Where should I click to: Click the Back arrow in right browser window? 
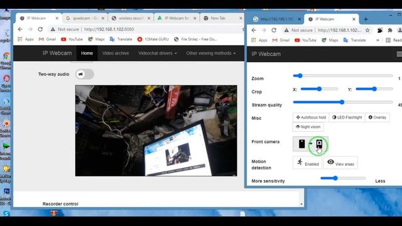(254, 30)
